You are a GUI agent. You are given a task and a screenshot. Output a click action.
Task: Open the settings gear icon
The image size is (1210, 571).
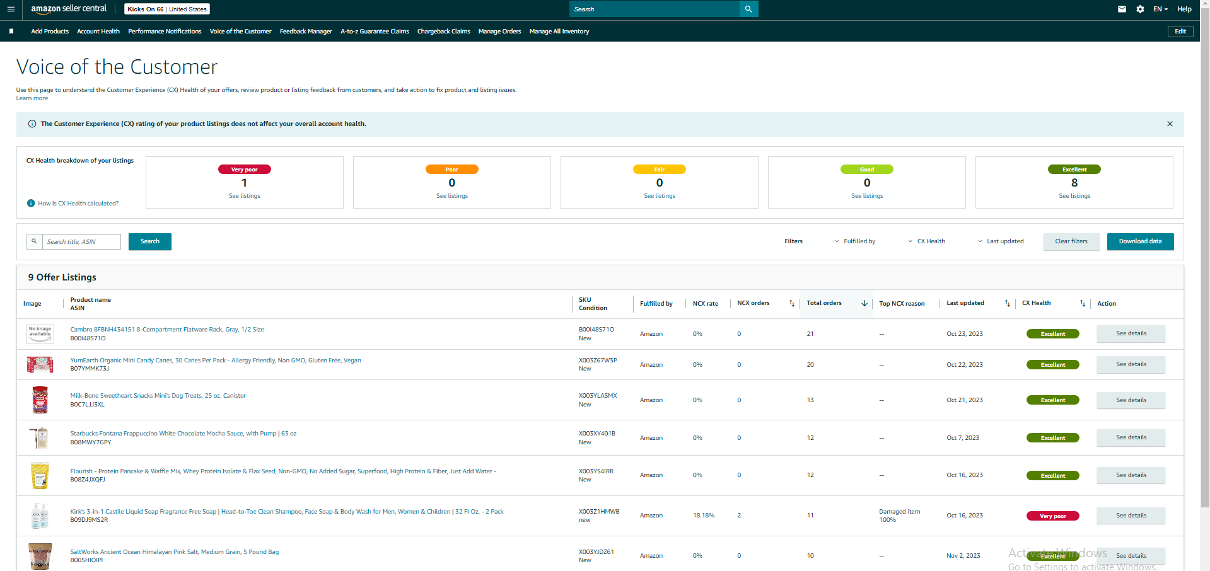pos(1140,9)
